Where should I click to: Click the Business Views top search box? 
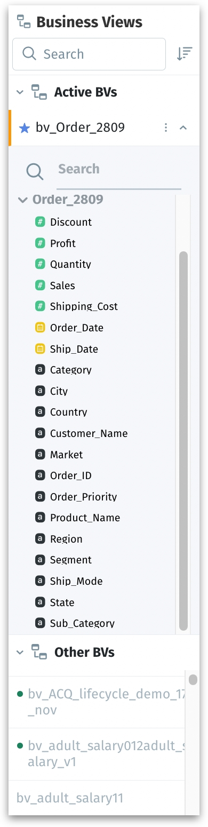coord(89,54)
